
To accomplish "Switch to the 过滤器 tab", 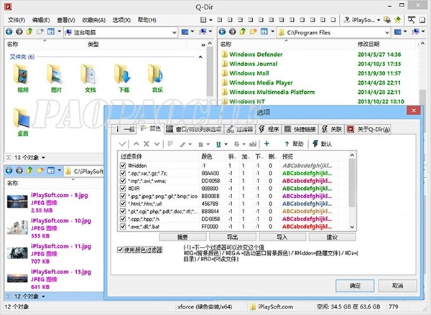I will pos(240,129).
